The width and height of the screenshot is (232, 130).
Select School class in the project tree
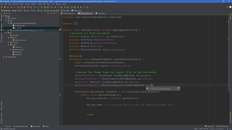click(x=18, y=28)
